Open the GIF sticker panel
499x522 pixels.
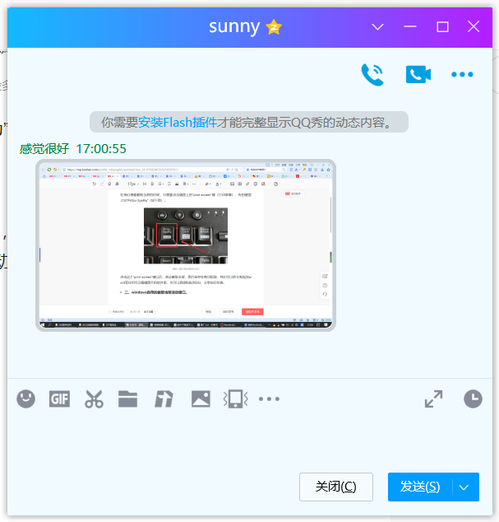point(59,399)
